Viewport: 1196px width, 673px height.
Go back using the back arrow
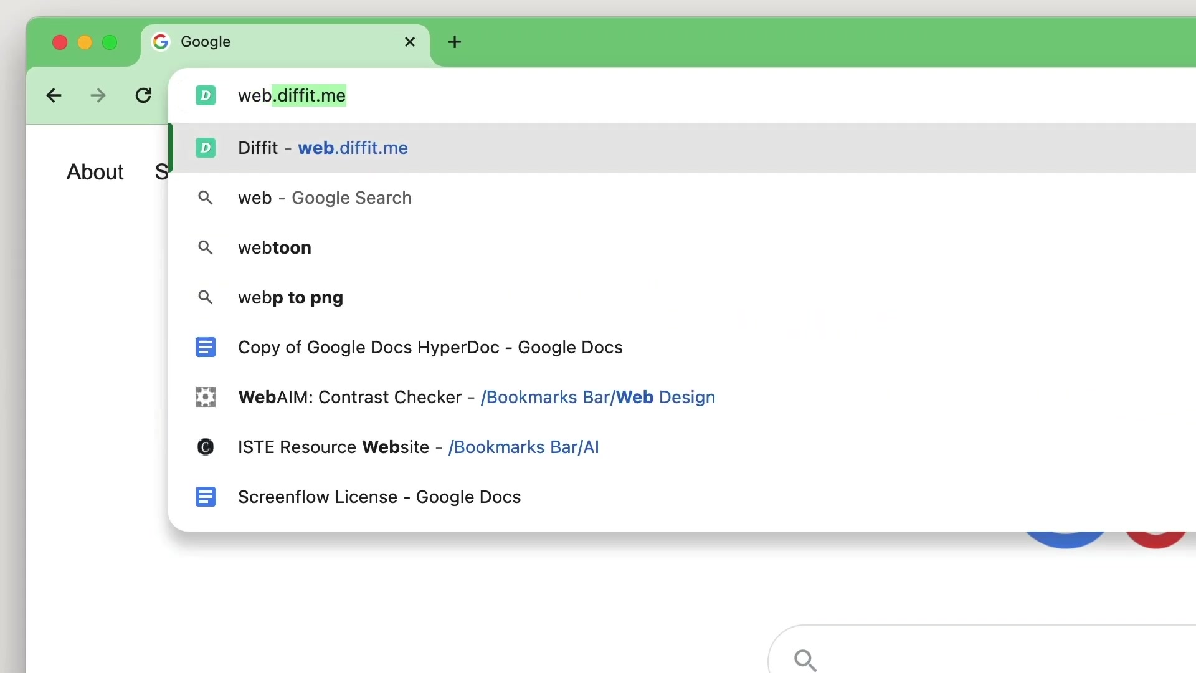(54, 95)
